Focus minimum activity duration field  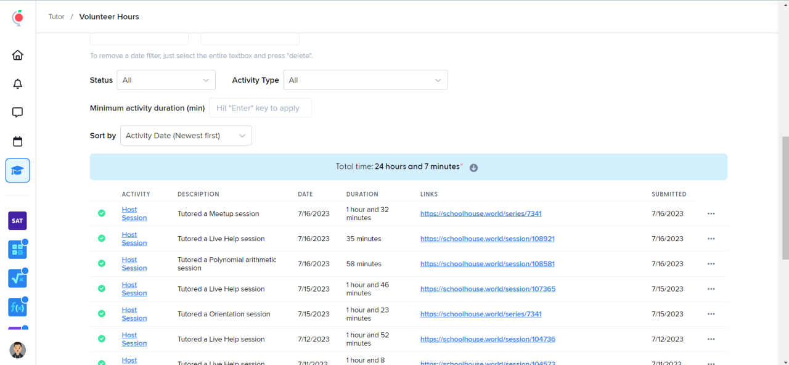pos(260,108)
